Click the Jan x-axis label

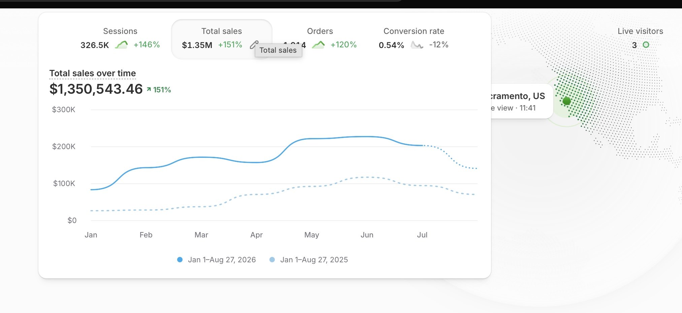tap(91, 235)
